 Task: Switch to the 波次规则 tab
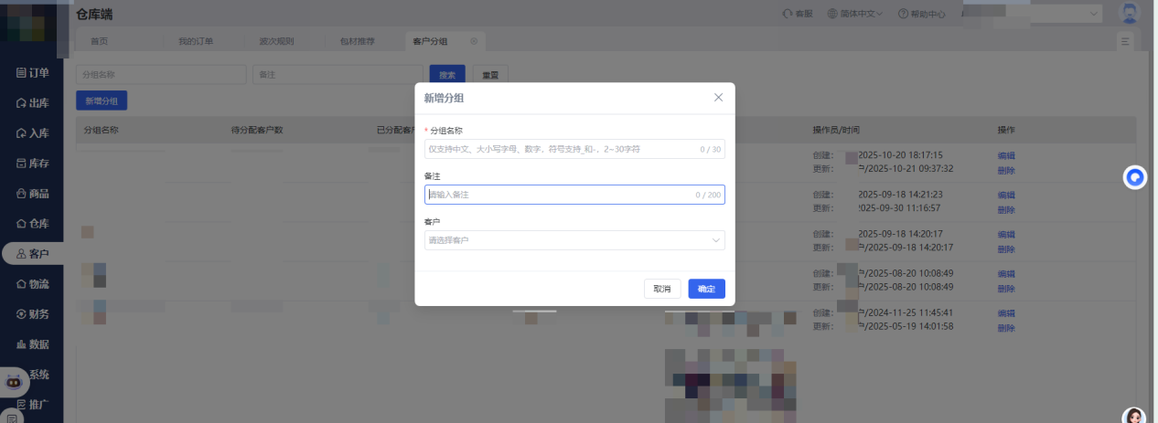point(276,42)
